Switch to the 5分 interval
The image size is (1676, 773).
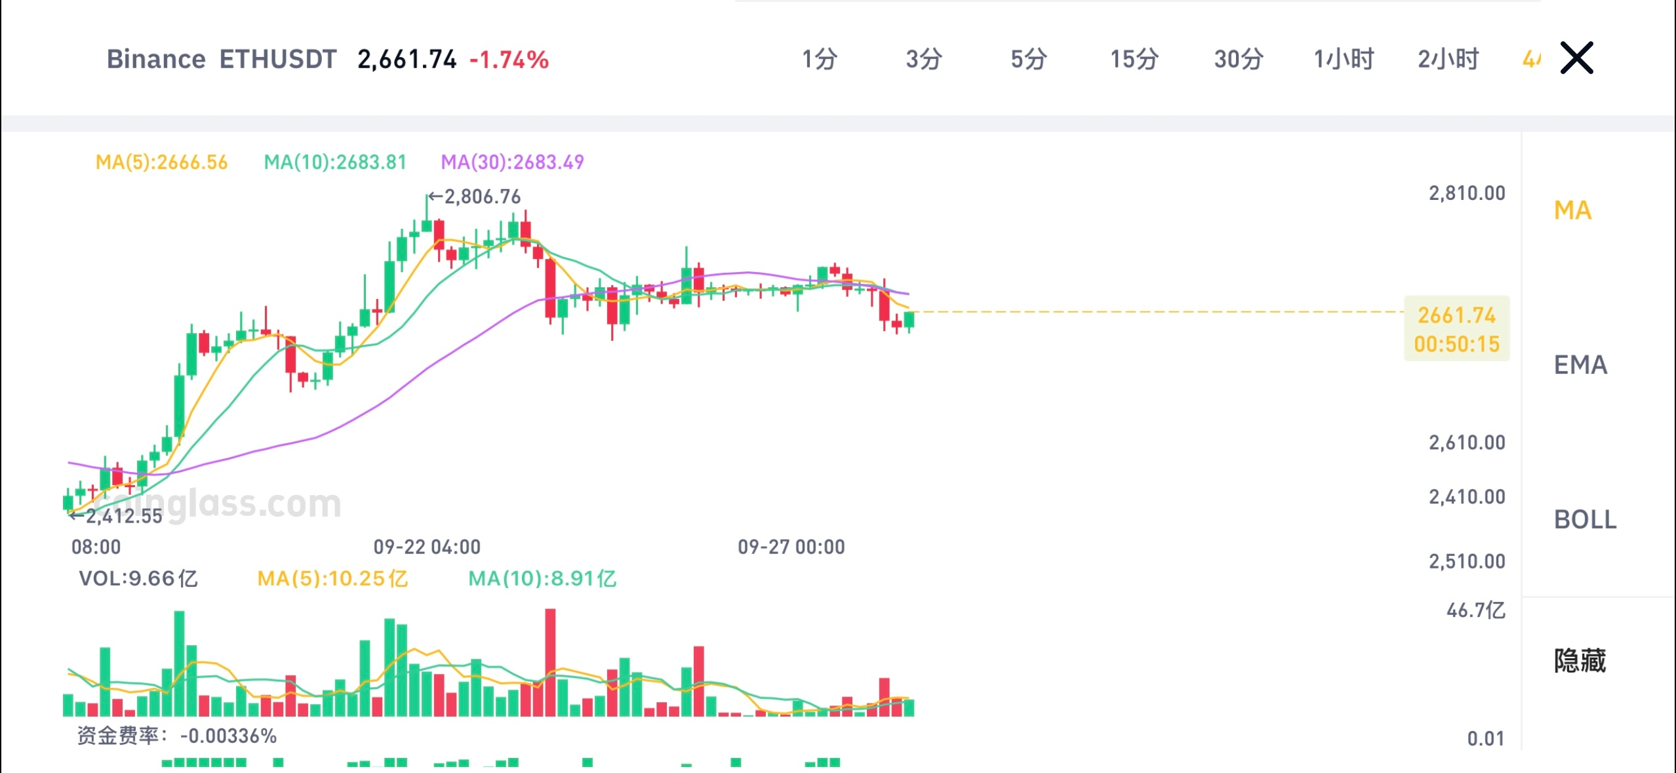[x=1028, y=59]
